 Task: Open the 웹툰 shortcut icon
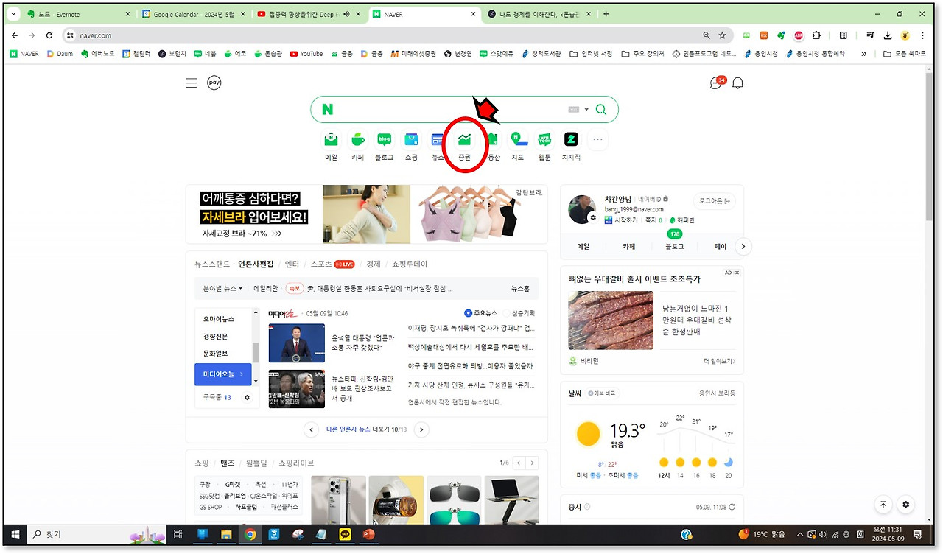tap(544, 138)
